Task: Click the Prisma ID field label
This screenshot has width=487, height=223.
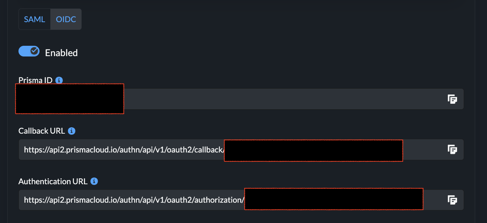Action: (35, 80)
